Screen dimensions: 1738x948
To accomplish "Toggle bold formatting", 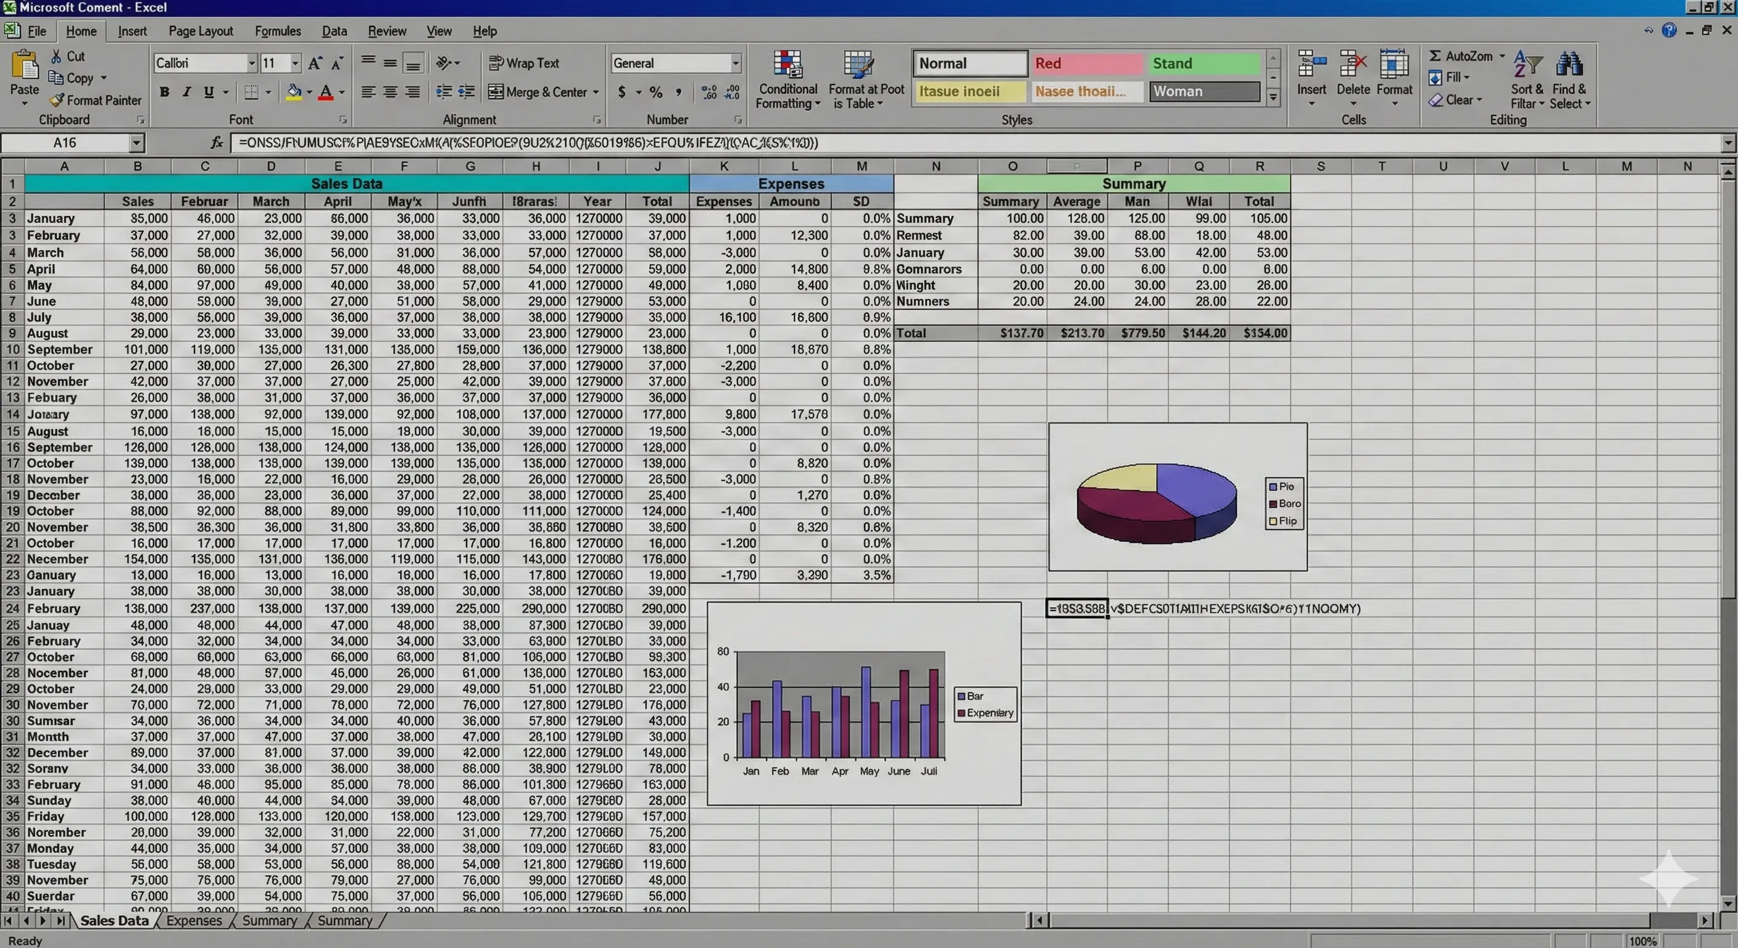I will pos(164,92).
